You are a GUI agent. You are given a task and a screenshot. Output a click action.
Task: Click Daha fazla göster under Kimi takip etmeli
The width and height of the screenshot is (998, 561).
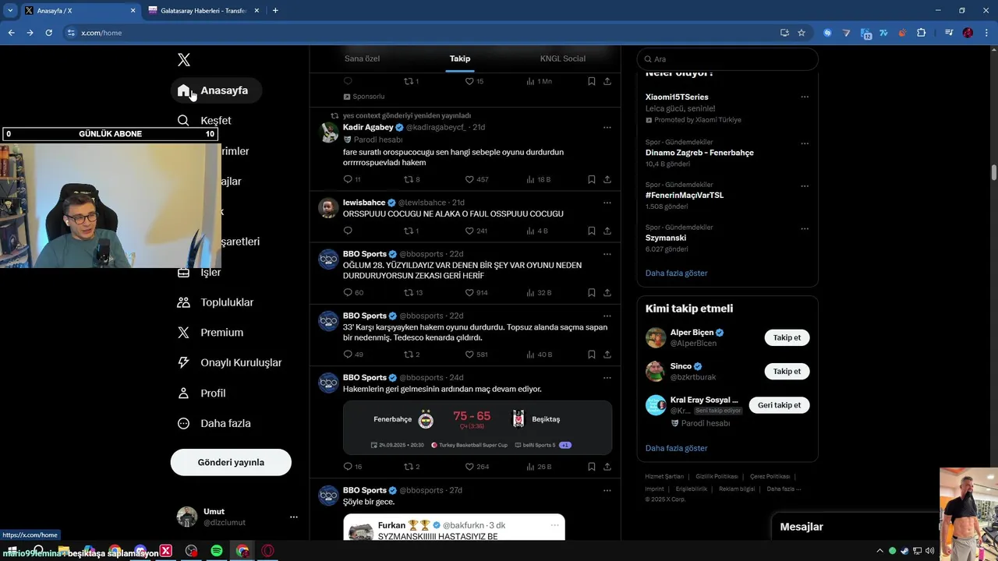tap(676, 448)
